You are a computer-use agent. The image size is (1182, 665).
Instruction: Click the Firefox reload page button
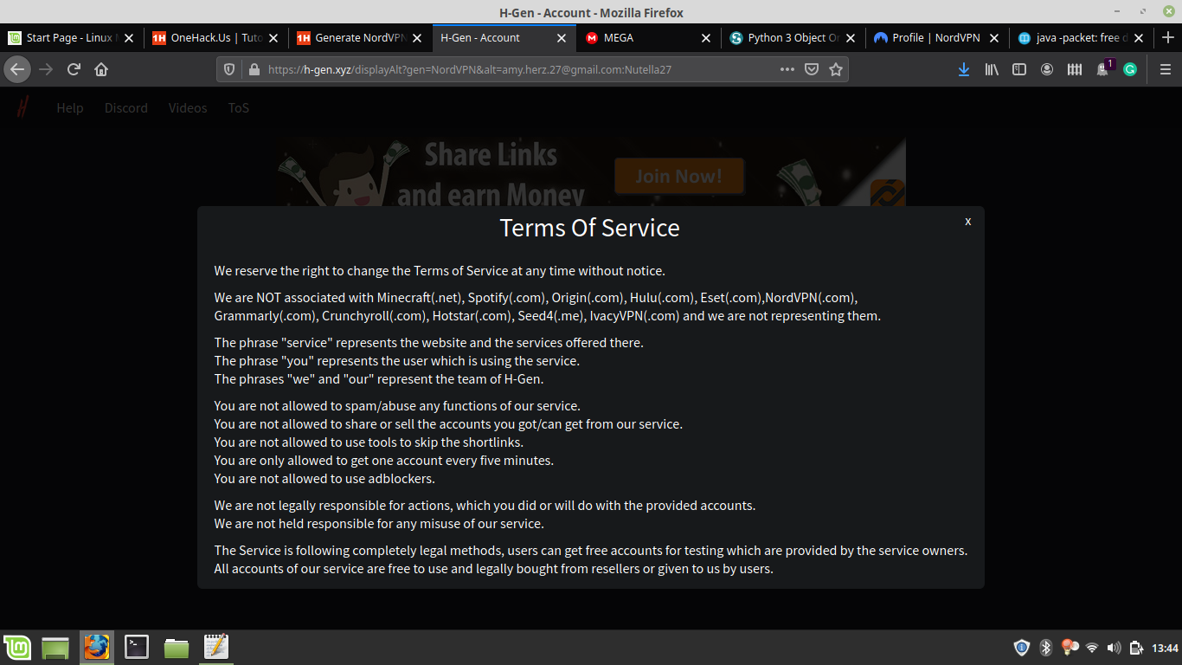(74, 69)
